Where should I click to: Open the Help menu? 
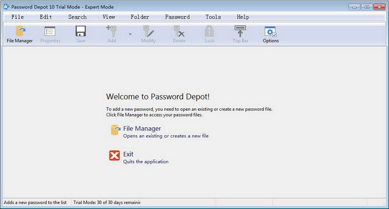243,17
